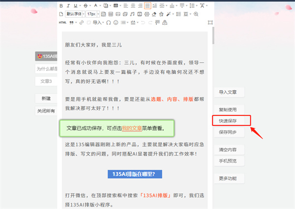Open the emoji picker
Screen dimensions: 295x209
click(x=116, y=23)
